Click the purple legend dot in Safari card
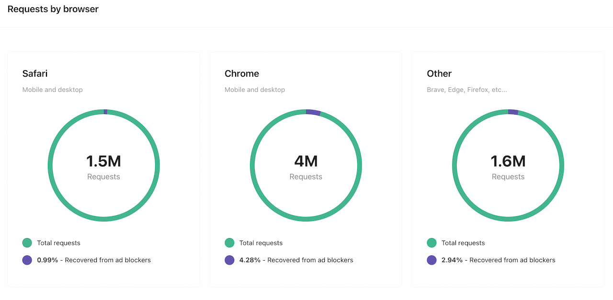 27,260
